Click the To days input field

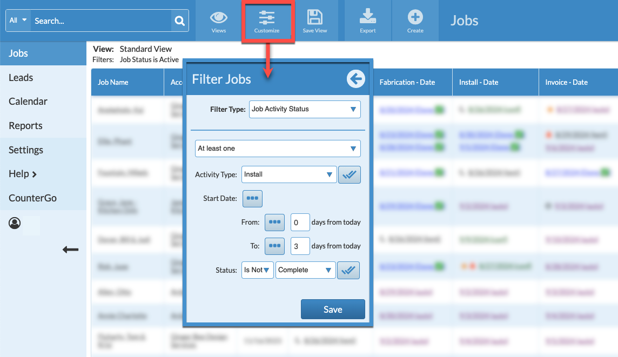point(300,246)
